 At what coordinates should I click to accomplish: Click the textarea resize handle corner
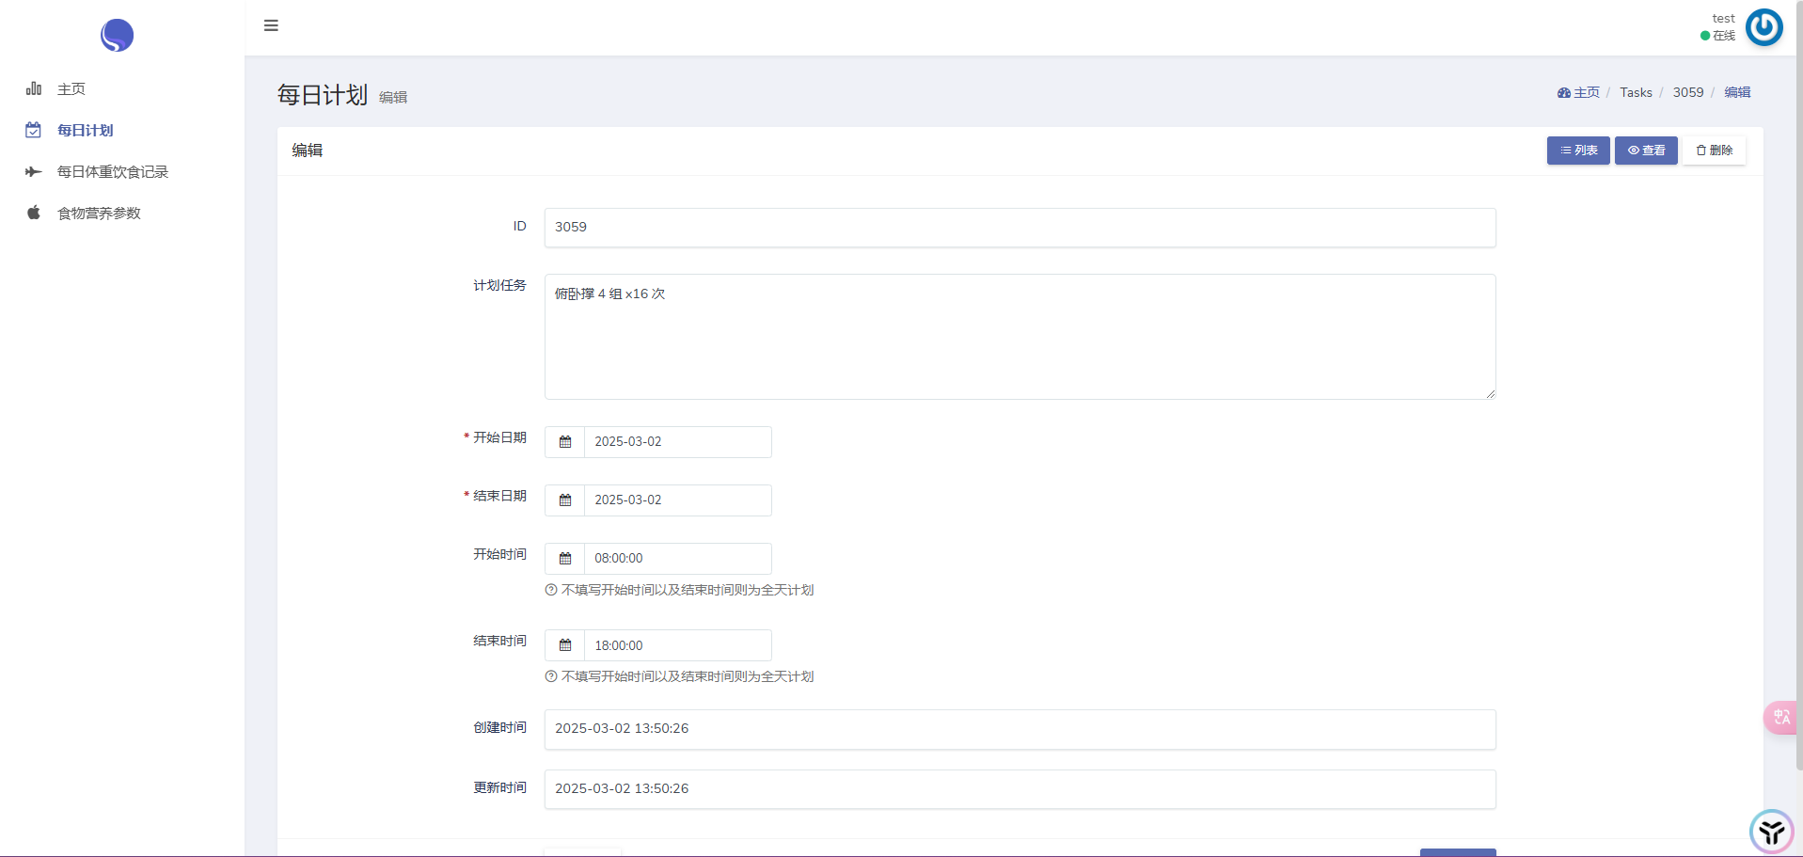tap(1491, 394)
